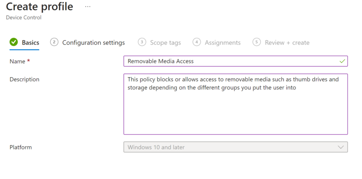Click the Name field containing Removable Media Access
The height and width of the screenshot is (179, 362).
pos(236,61)
